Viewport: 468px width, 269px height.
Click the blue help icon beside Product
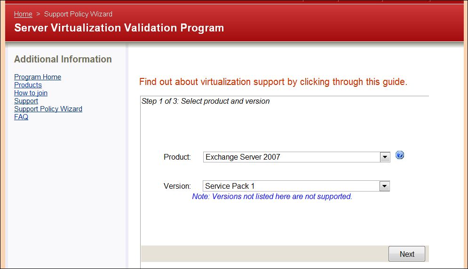400,155
